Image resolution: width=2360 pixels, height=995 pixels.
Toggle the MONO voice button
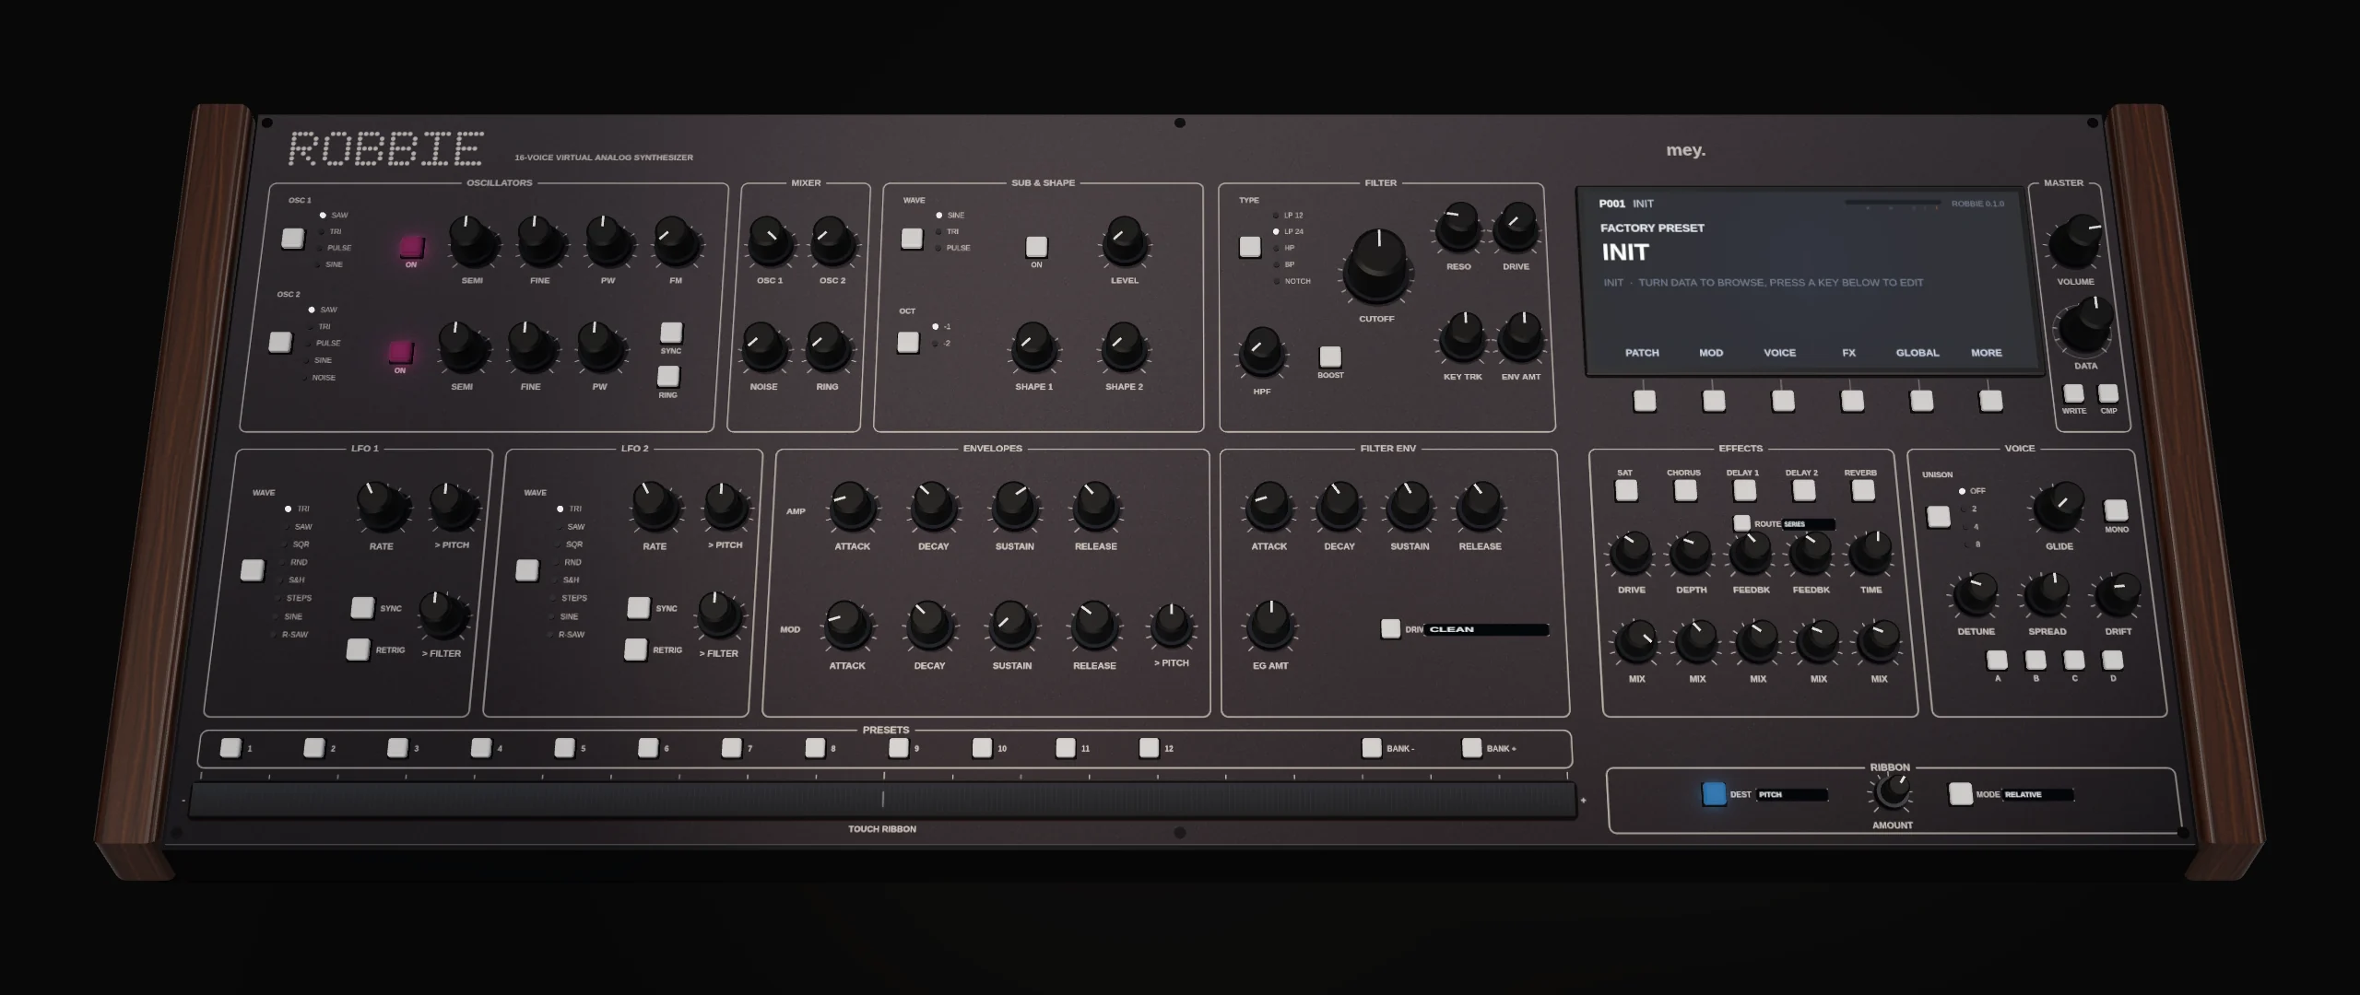point(2116,510)
